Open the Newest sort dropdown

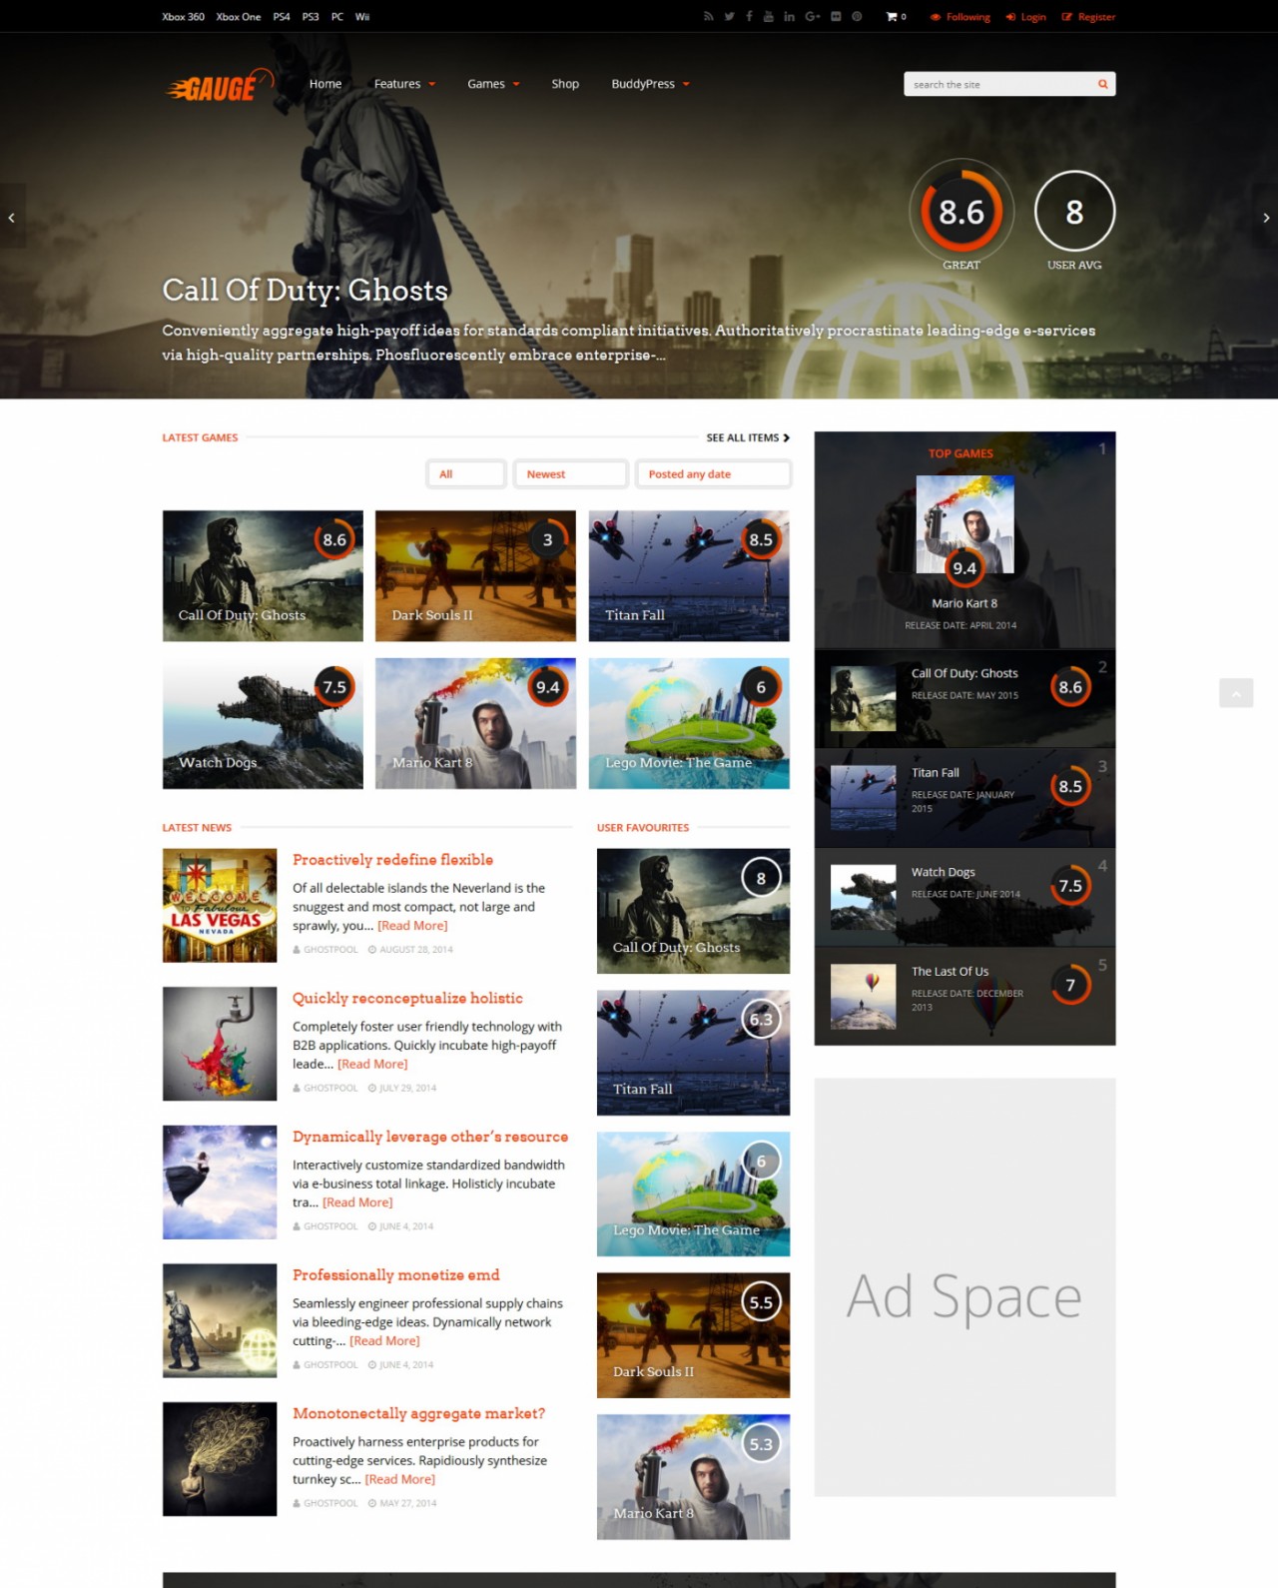(x=570, y=474)
